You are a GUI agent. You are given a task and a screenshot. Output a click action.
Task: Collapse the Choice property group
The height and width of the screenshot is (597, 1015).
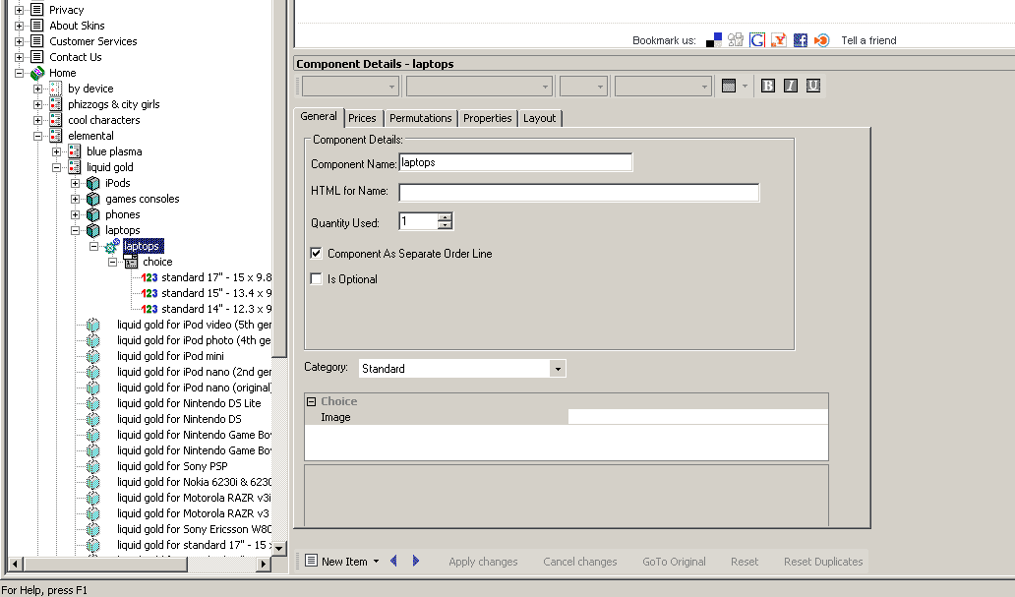312,401
